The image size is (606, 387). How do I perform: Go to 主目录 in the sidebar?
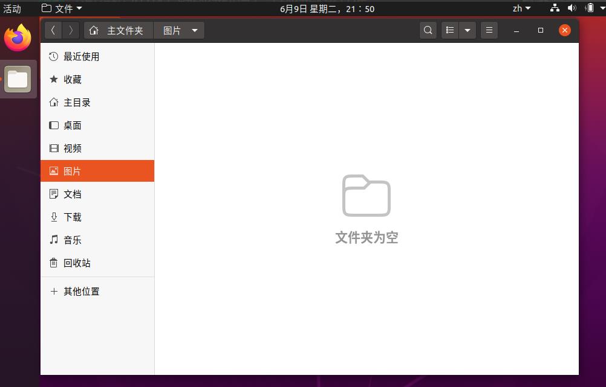click(x=77, y=103)
